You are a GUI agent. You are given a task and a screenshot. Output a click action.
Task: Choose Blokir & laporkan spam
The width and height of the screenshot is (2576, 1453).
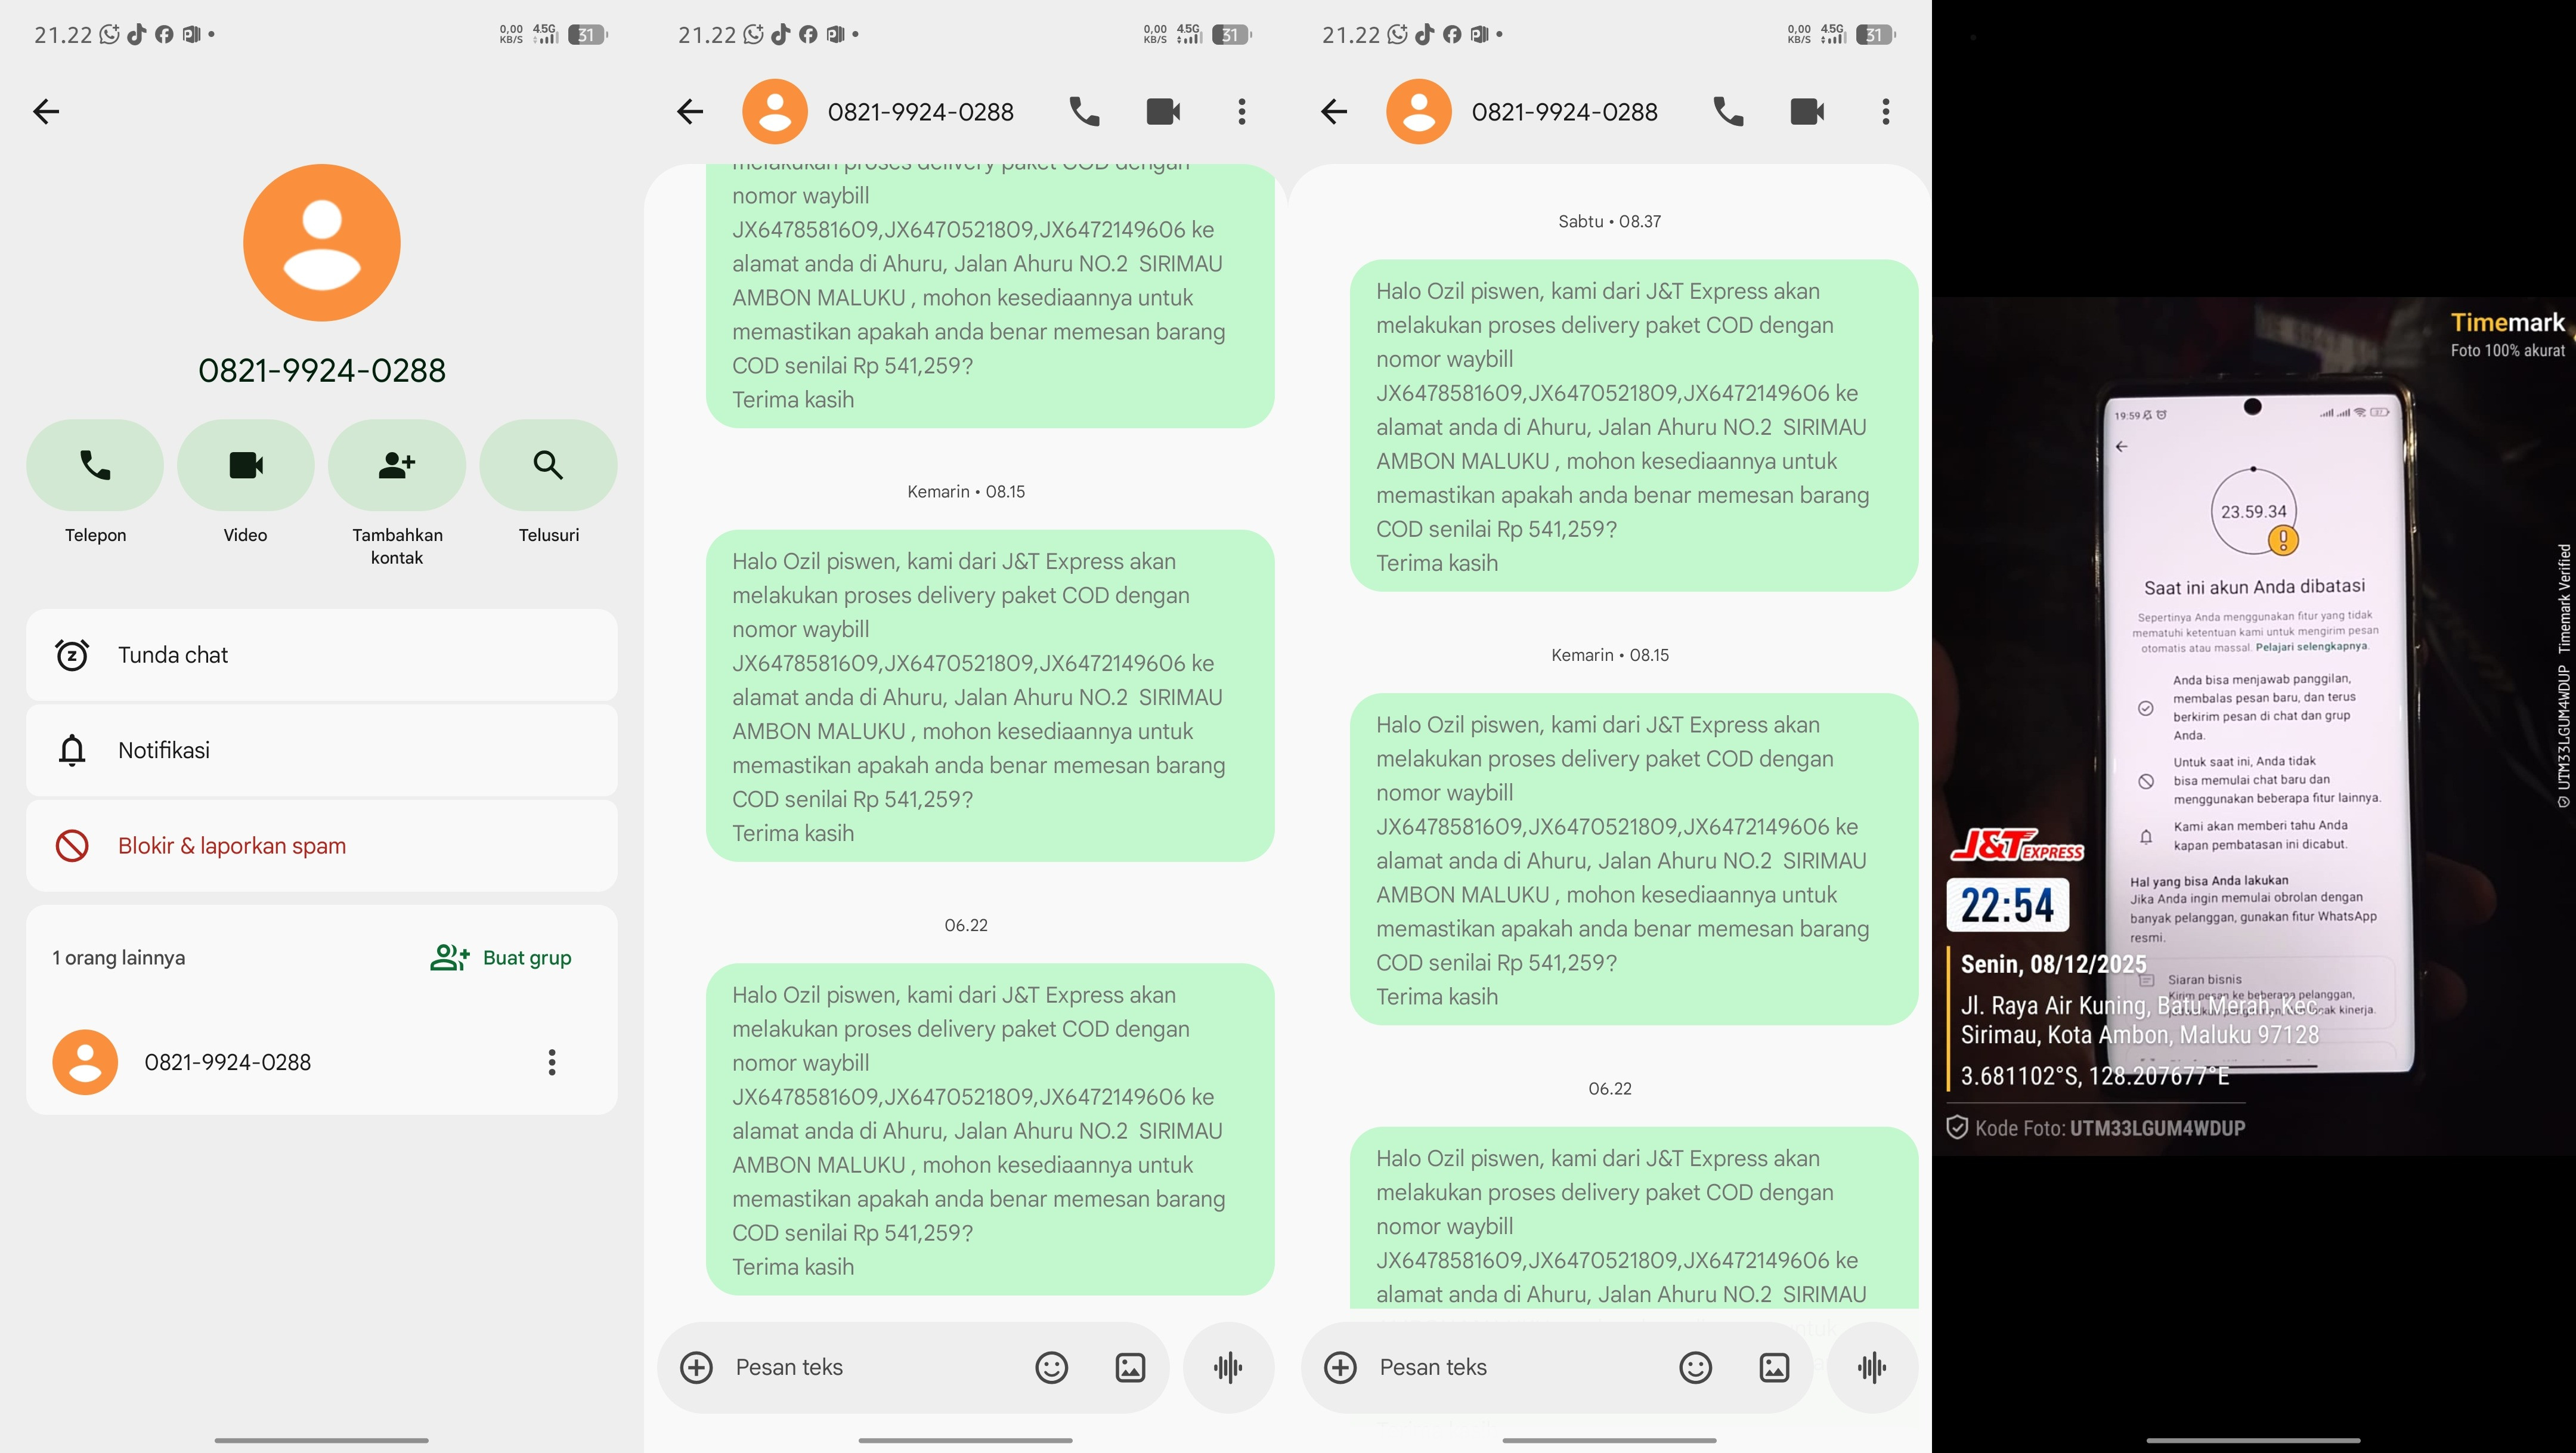tap(322, 846)
